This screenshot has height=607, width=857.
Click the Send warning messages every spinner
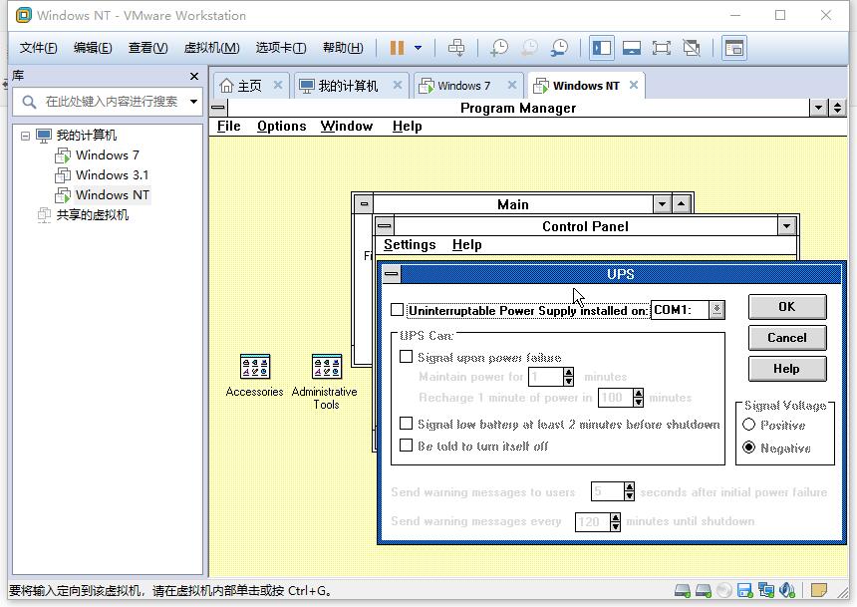coord(615,521)
